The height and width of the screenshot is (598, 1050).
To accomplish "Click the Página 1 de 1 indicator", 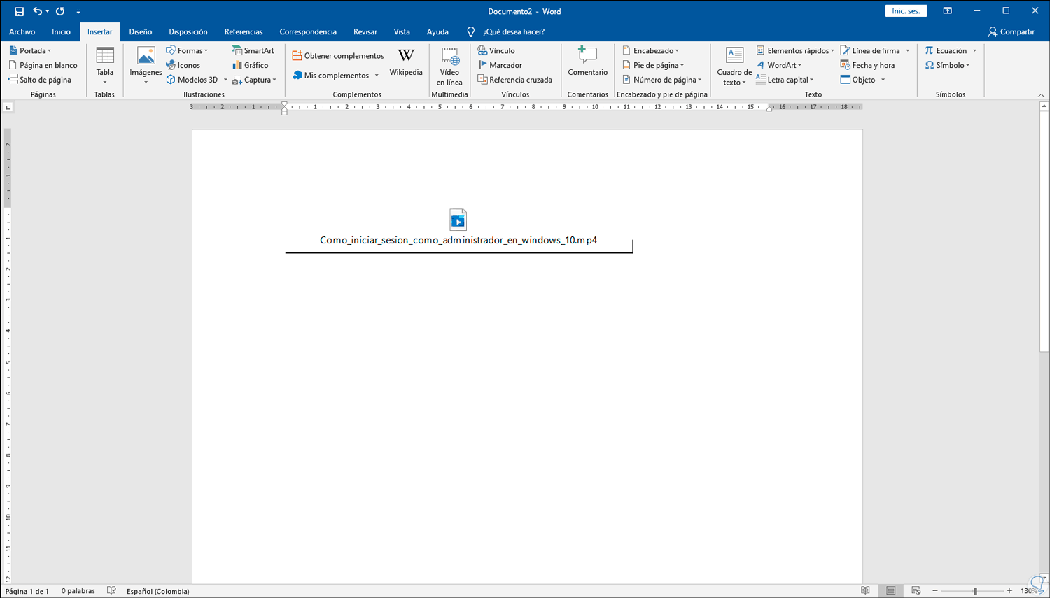I will coord(27,591).
